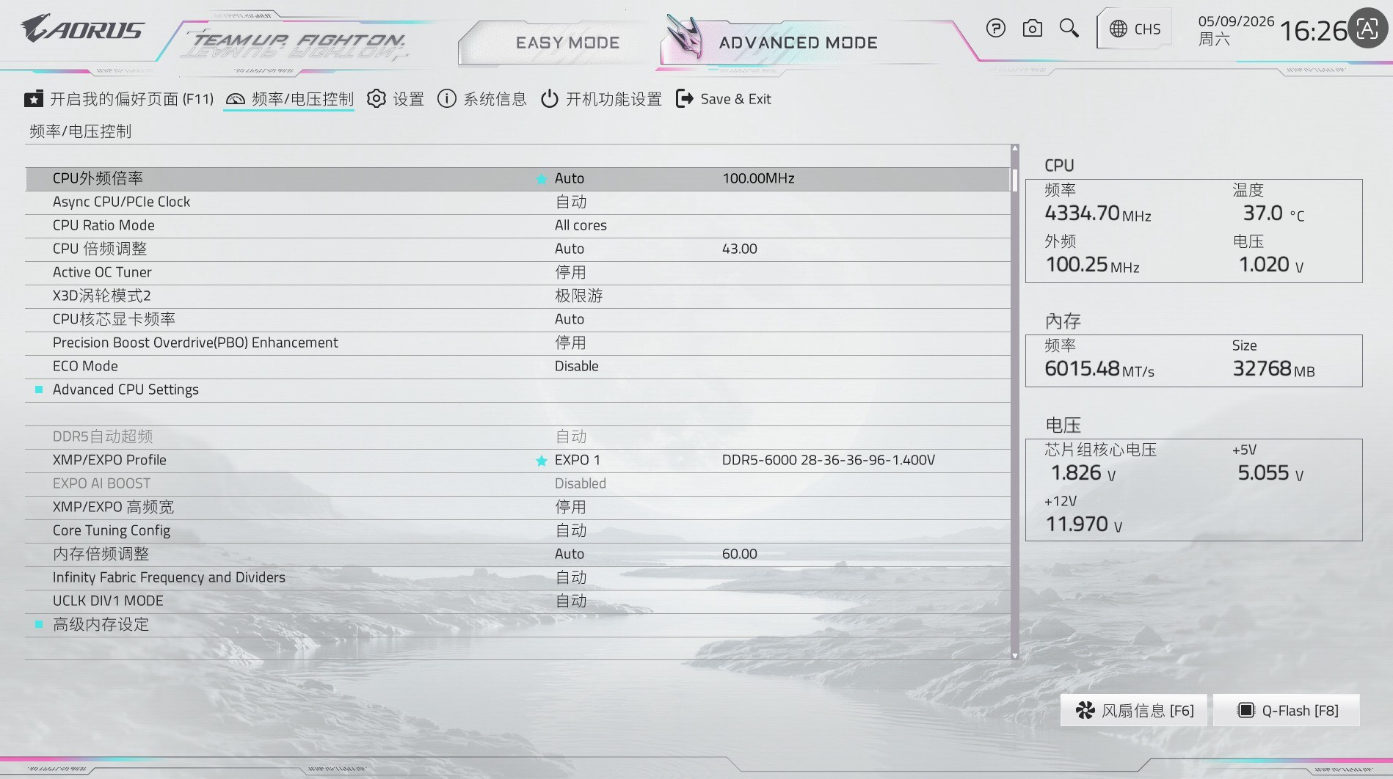Open the CPU Ratio Mode All cores dropdown
Screen dimensions: 1393x779
(x=581, y=225)
